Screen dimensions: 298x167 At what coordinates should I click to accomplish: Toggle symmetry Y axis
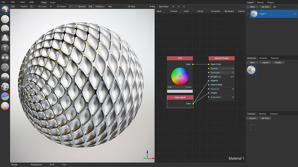coord(178,6)
